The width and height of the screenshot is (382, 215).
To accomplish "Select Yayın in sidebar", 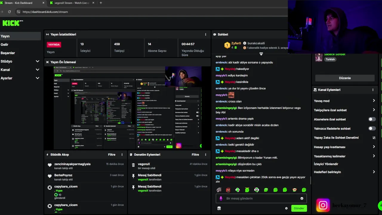I will click(20, 36).
